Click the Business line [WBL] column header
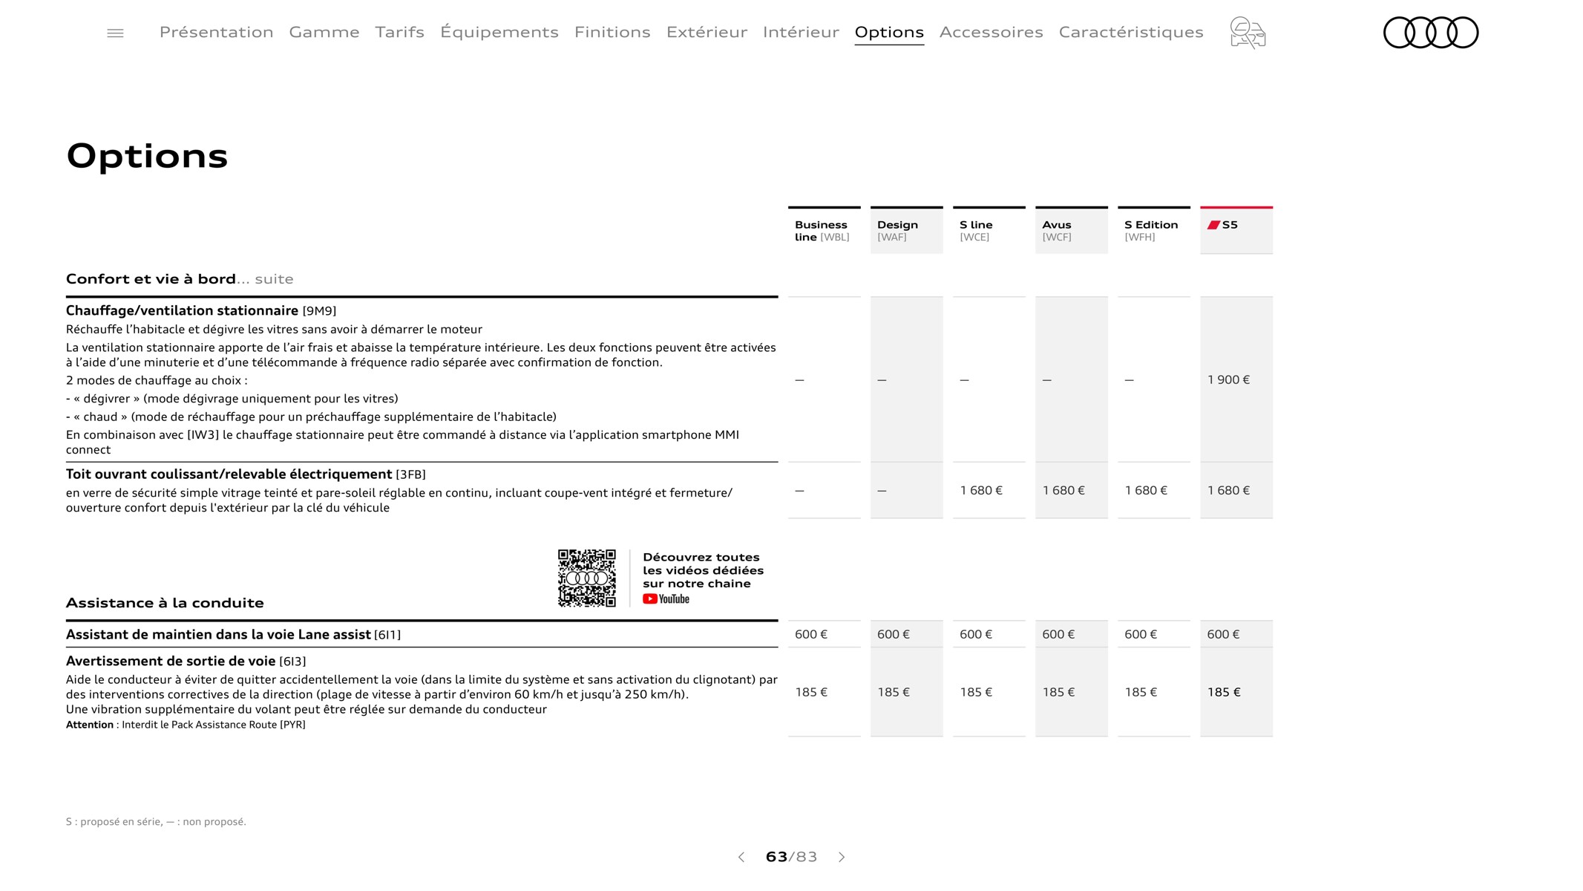Screen dimensions: 1583x891 tap(824, 230)
